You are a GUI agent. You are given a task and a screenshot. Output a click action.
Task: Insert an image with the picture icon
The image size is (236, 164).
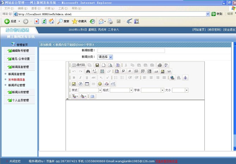74,84
